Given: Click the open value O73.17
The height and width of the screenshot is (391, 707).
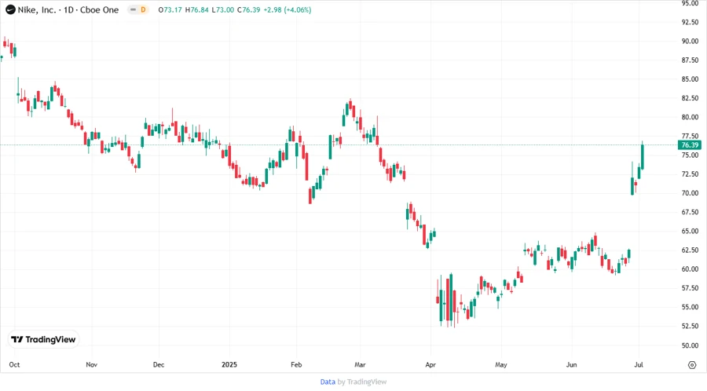Looking at the screenshot, I should pyautogui.click(x=170, y=10).
